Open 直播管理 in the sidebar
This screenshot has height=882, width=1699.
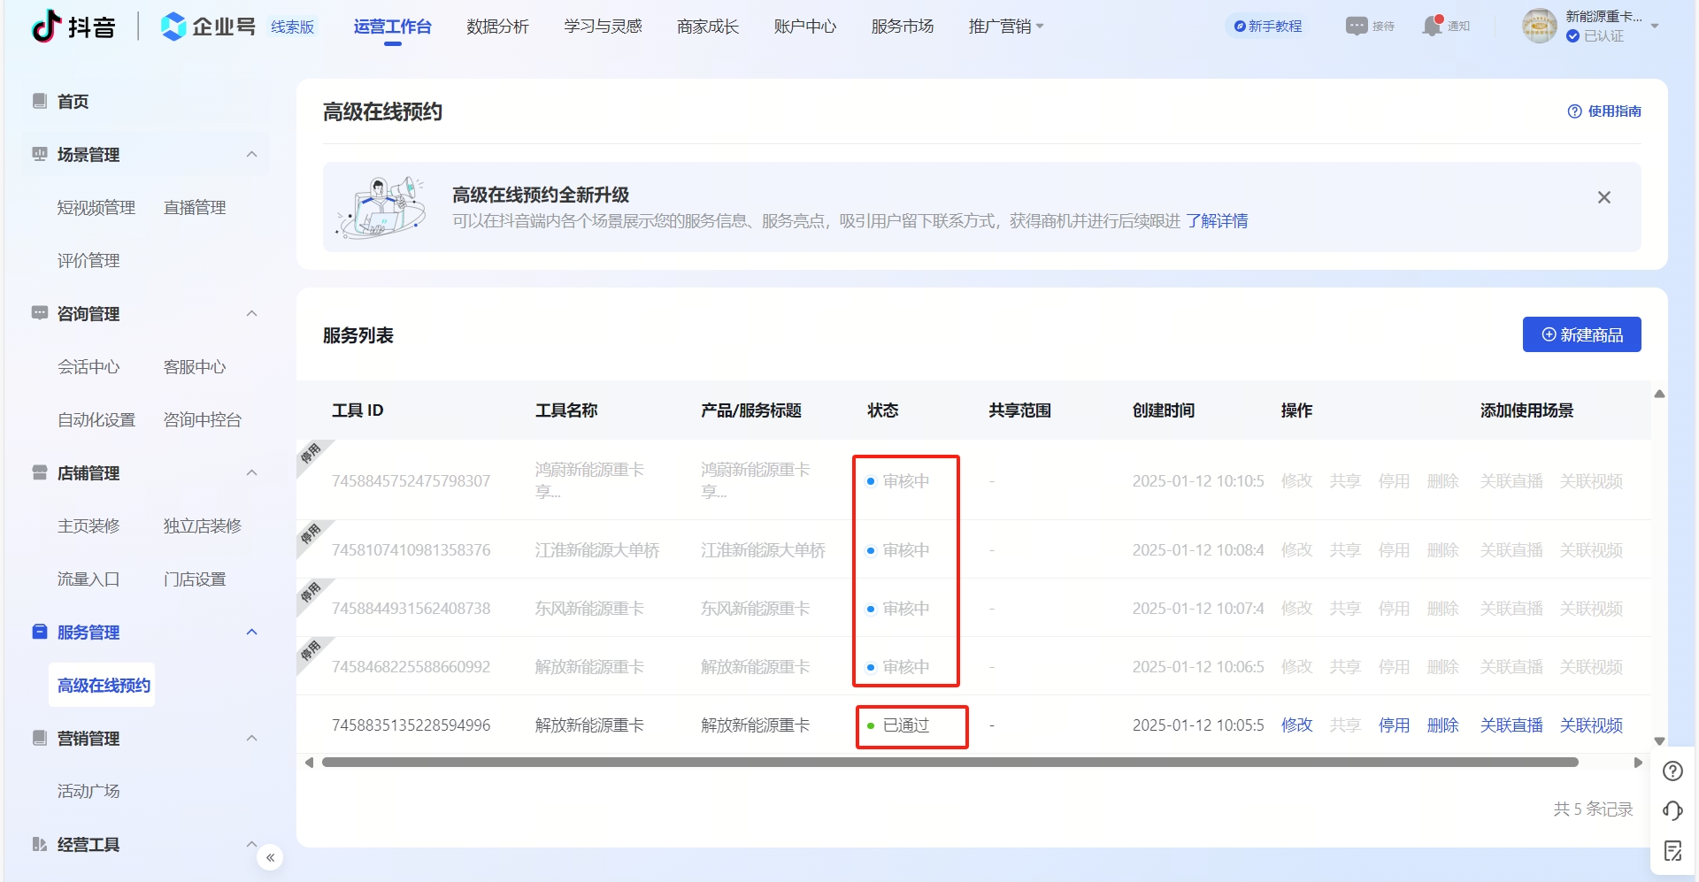point(195,208)
